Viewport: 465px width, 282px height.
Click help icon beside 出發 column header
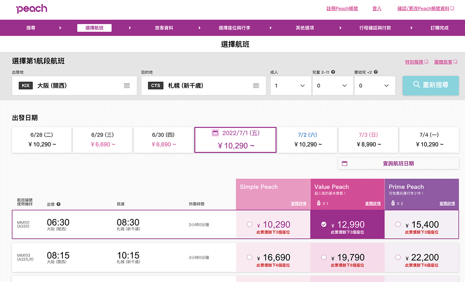pyautogui.click(x=58, y=204)
